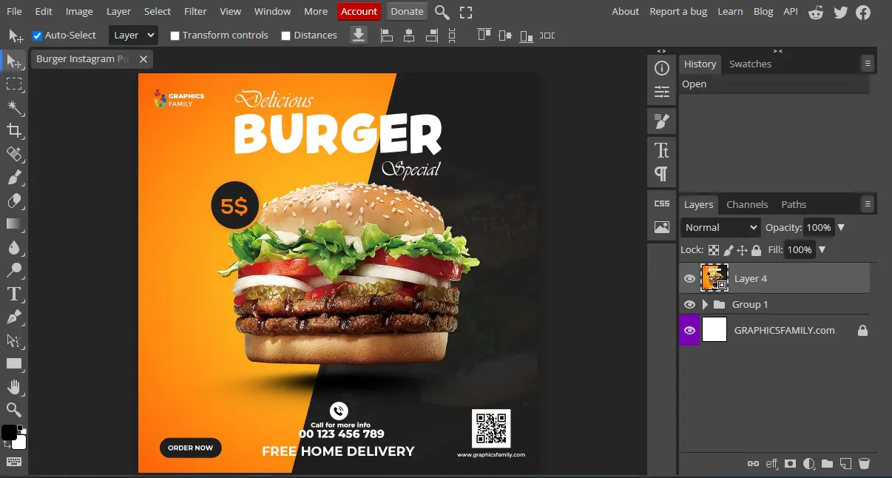Viewport: 892px width, 478px height.
Task: Select the Zoom tool in the toolbar
Action: 14,409
